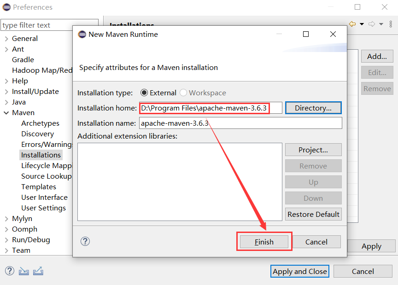Select Gradle in preferences tree
Viewport: 398px width, 285px height.
(x=23, y=60)
